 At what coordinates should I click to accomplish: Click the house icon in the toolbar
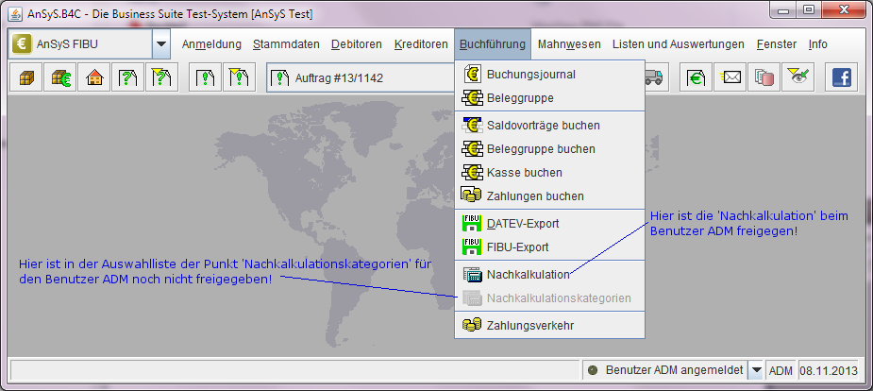click(x=94, y=77)
